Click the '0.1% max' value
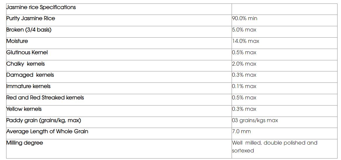The height and width of the screenshot is (160, 341). (x=244, y=86)
